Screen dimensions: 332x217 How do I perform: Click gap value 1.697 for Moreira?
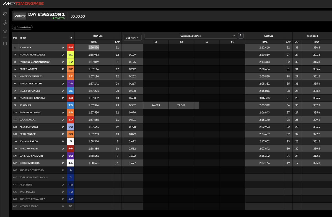(x=132, y=163)
